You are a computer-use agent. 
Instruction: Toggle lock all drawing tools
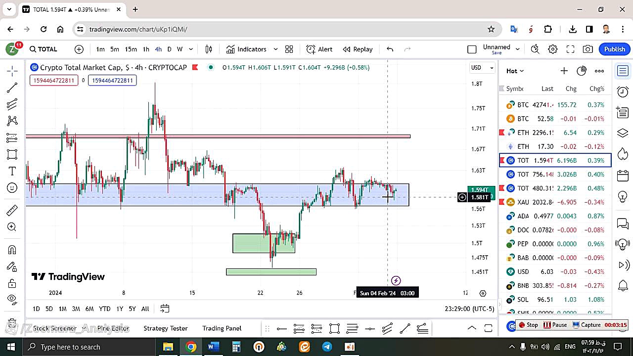point(12,283)
